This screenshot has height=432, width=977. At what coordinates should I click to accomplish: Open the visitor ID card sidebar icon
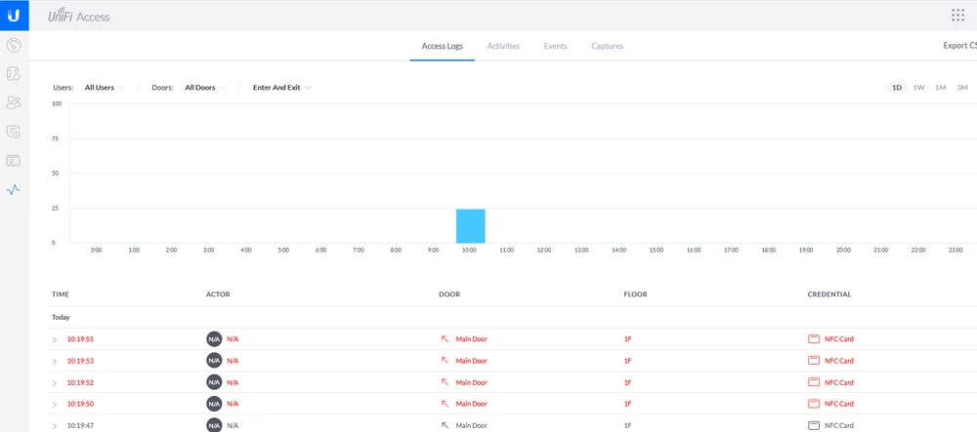coord(14,160)
